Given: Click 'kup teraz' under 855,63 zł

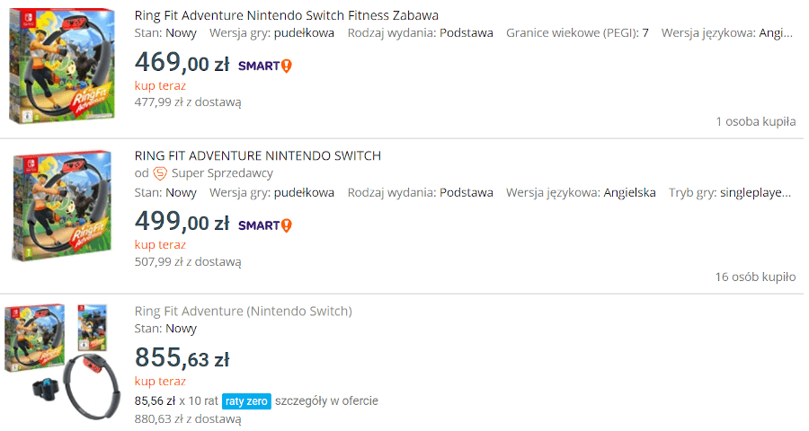Looking at the screenshot, I should (x=160, y=382).
